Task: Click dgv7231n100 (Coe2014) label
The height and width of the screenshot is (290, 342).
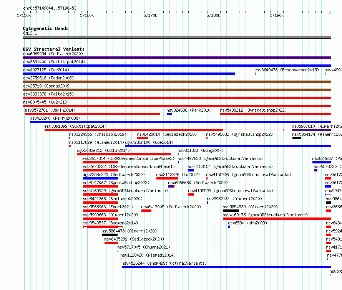Action: tap(149, 142)
